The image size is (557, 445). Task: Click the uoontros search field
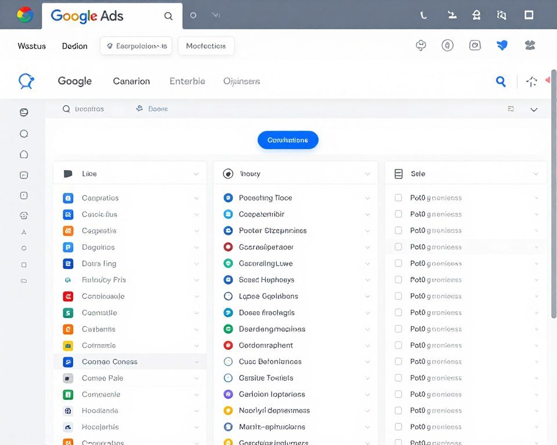tap(84, 109)
